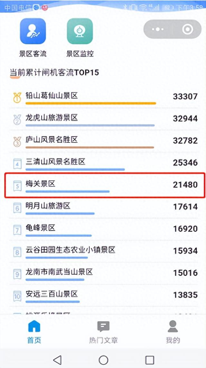Tap the Android recent apps square
Screen dimensions: 206x368
[x=150, y=360]
